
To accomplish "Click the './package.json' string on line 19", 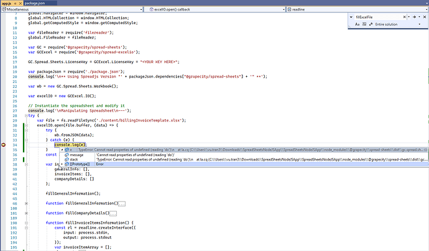I will pyautogui.click(x=102, y=72).
